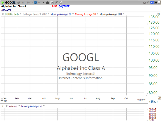Click the add data column grid icon
Image resolution: width=161 pixels, height=121 pixels.
52,2
